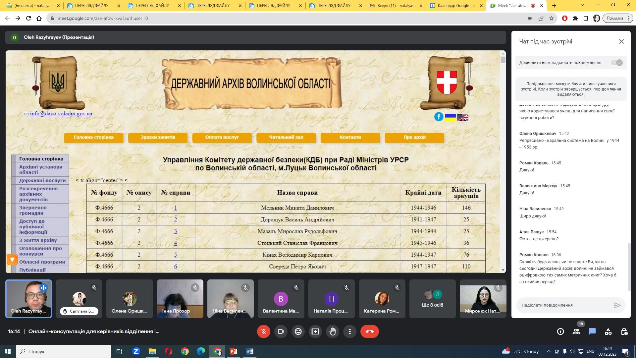
Task: Unmute the microphone in Meet controls
Action: click(264, 331)
